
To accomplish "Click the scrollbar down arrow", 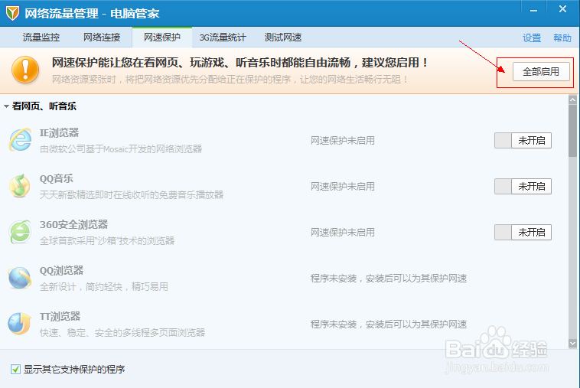I will coord(572,344).
